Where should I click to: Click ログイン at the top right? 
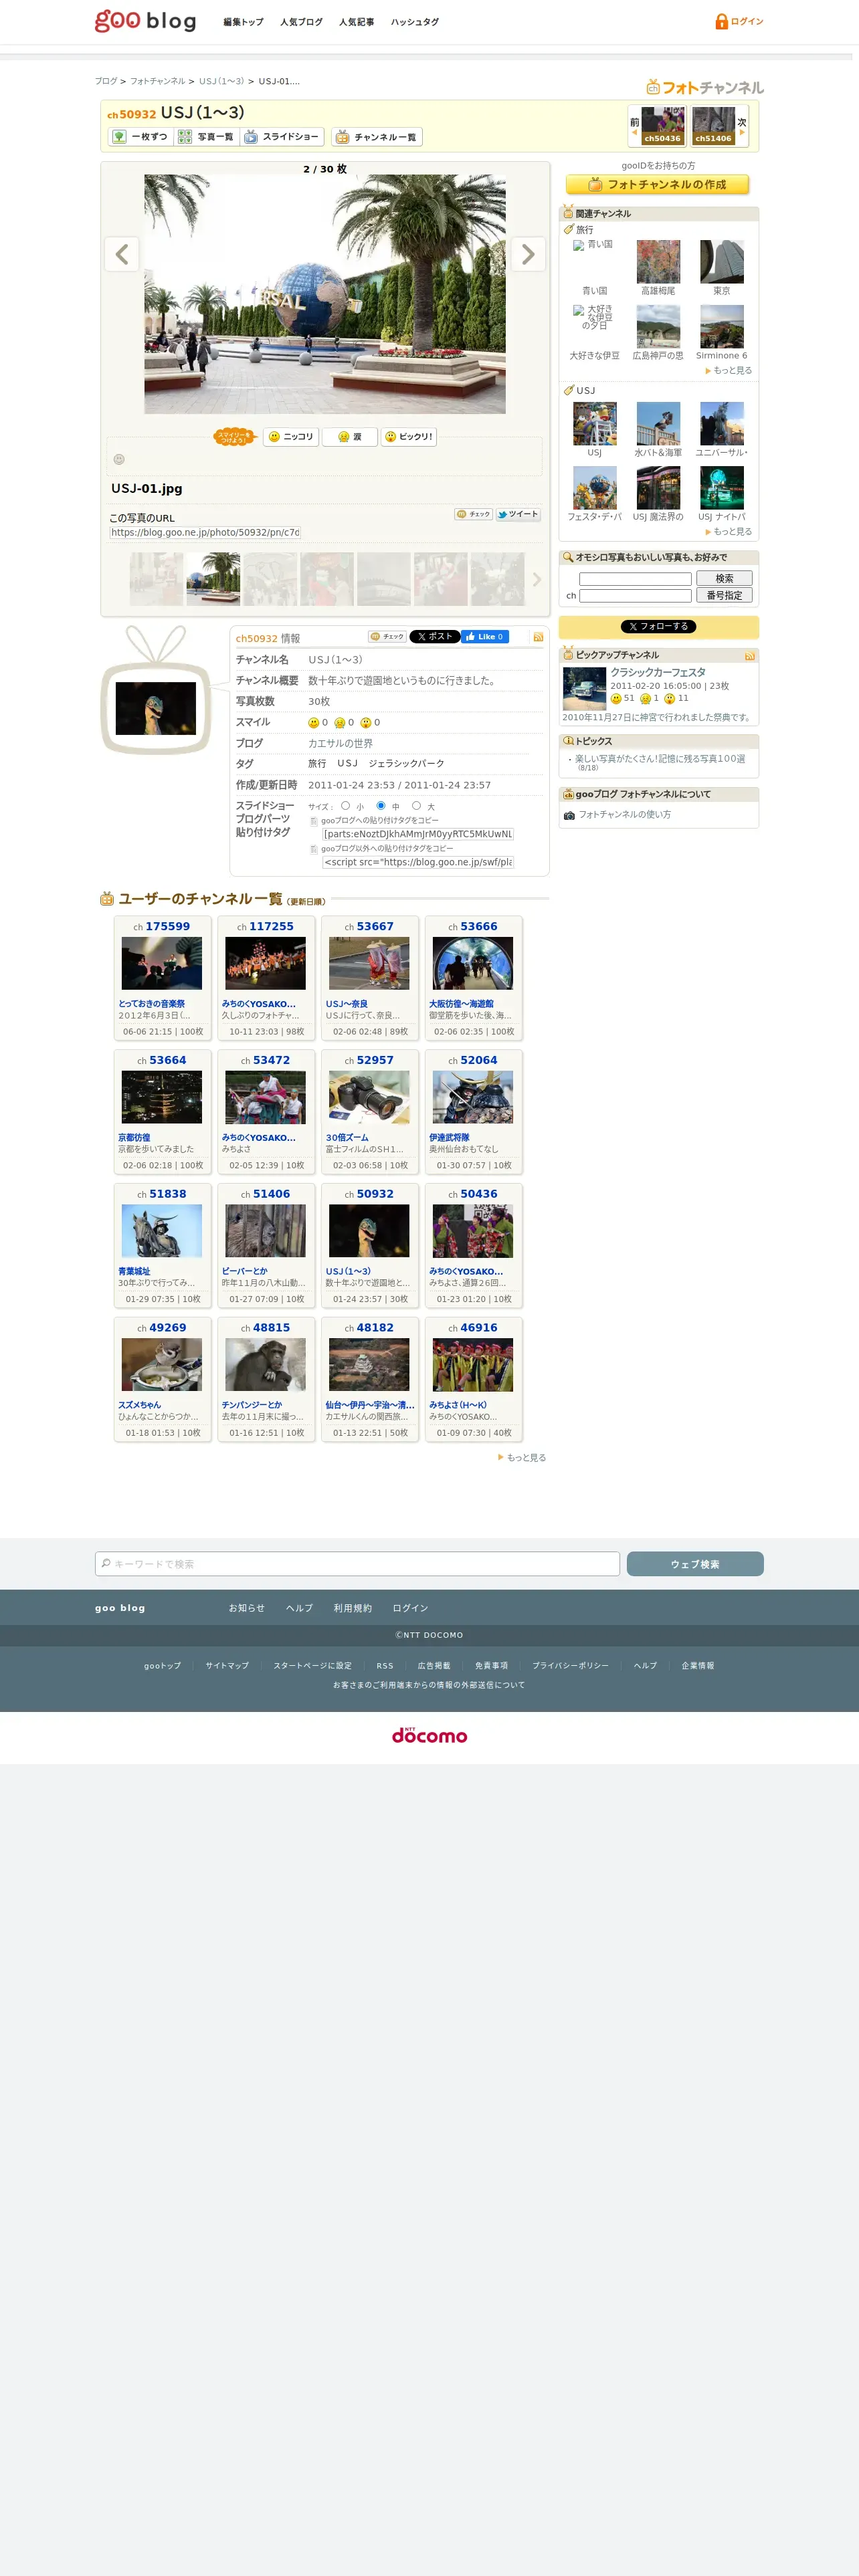(747, 21)
